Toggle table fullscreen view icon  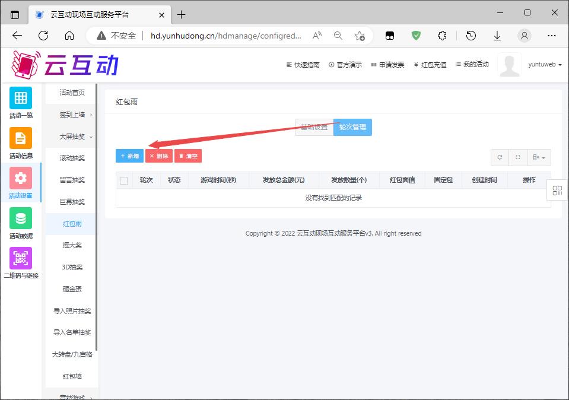[518, 157]
